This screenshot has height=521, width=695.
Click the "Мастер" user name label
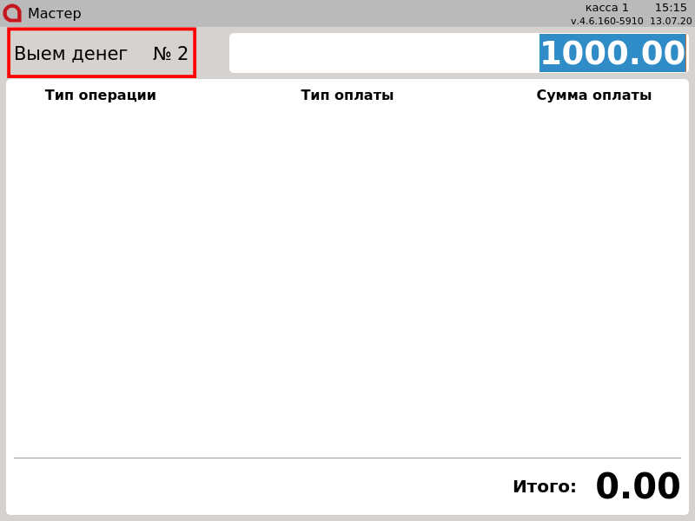click(x=54, y=14)
